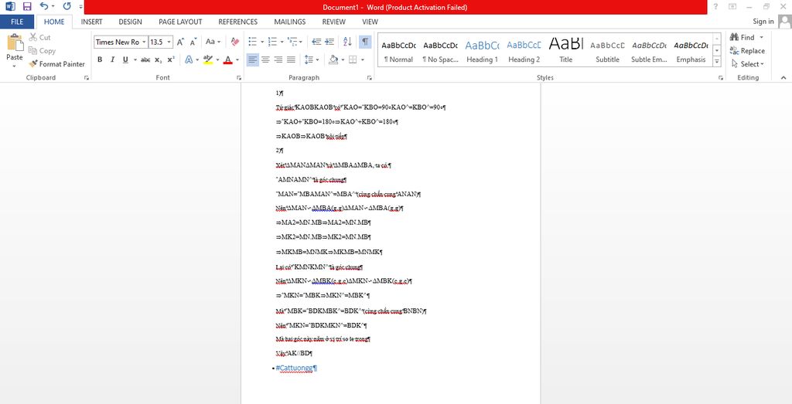Screen dimensions: 792x404
Task: Copy the selection to clipboard
Action: click(x=42, y=50)
